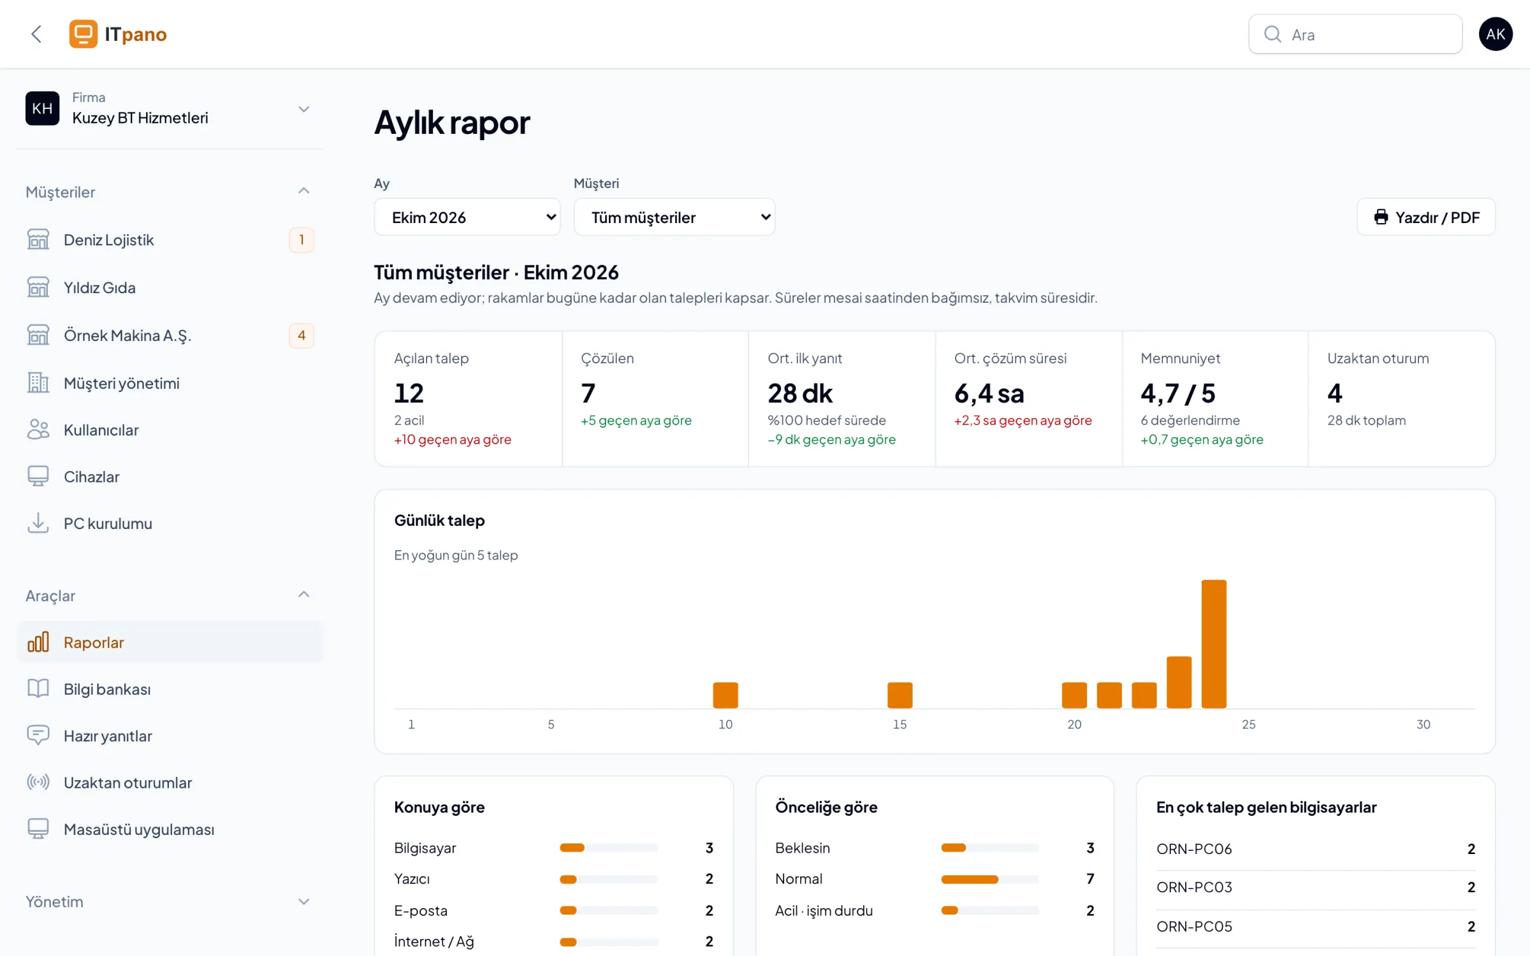Click the Memnuniyet value 4,7 / 5

[1177, 394]
